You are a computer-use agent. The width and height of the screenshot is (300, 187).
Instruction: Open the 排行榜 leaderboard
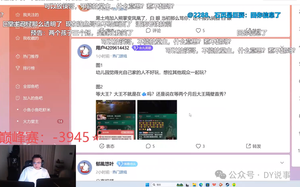point(29,68)
